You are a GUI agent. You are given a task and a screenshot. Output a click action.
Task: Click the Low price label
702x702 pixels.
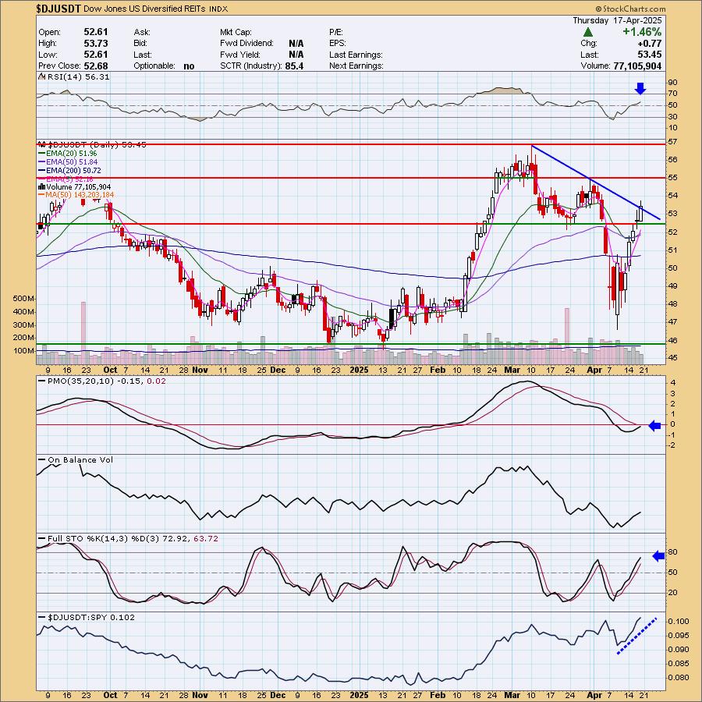click(x=48, y=55)
